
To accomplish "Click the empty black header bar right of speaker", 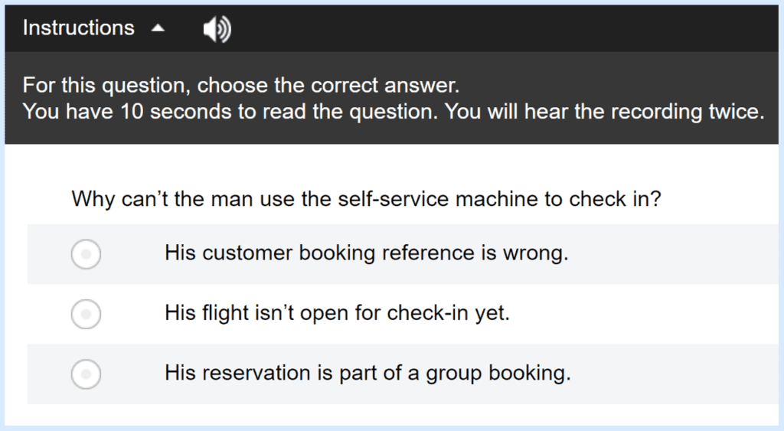I will 505,28.
